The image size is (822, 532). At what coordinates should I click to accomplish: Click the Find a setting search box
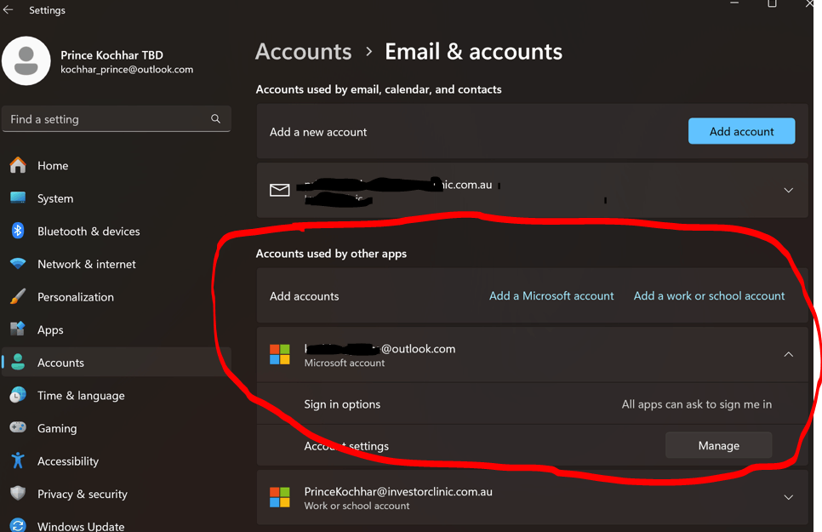[117, 119]
